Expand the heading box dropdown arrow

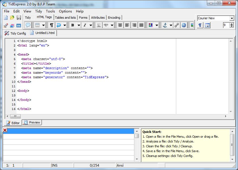point(43,25)
